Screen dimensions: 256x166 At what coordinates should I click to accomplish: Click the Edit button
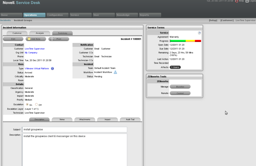[13, 39]
